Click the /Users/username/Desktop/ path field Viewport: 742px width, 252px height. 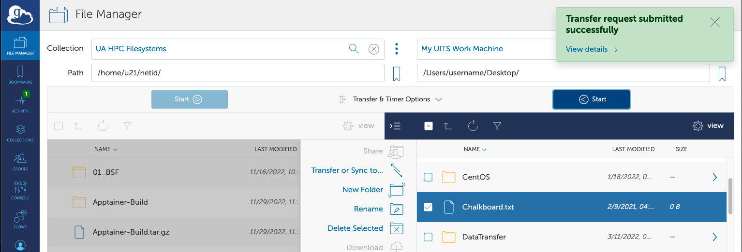(x=563, y=73)
